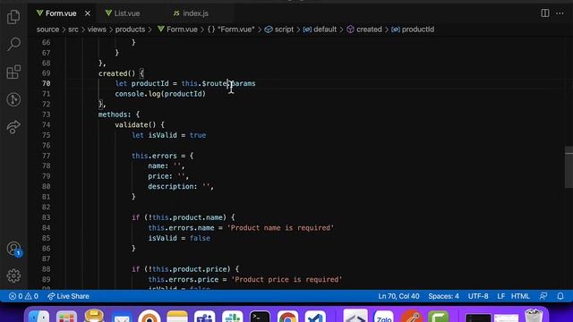The width and height of the screenshot is (573, 322).
Task: Click line number 73 in the gutter
Action: point(46,114)
